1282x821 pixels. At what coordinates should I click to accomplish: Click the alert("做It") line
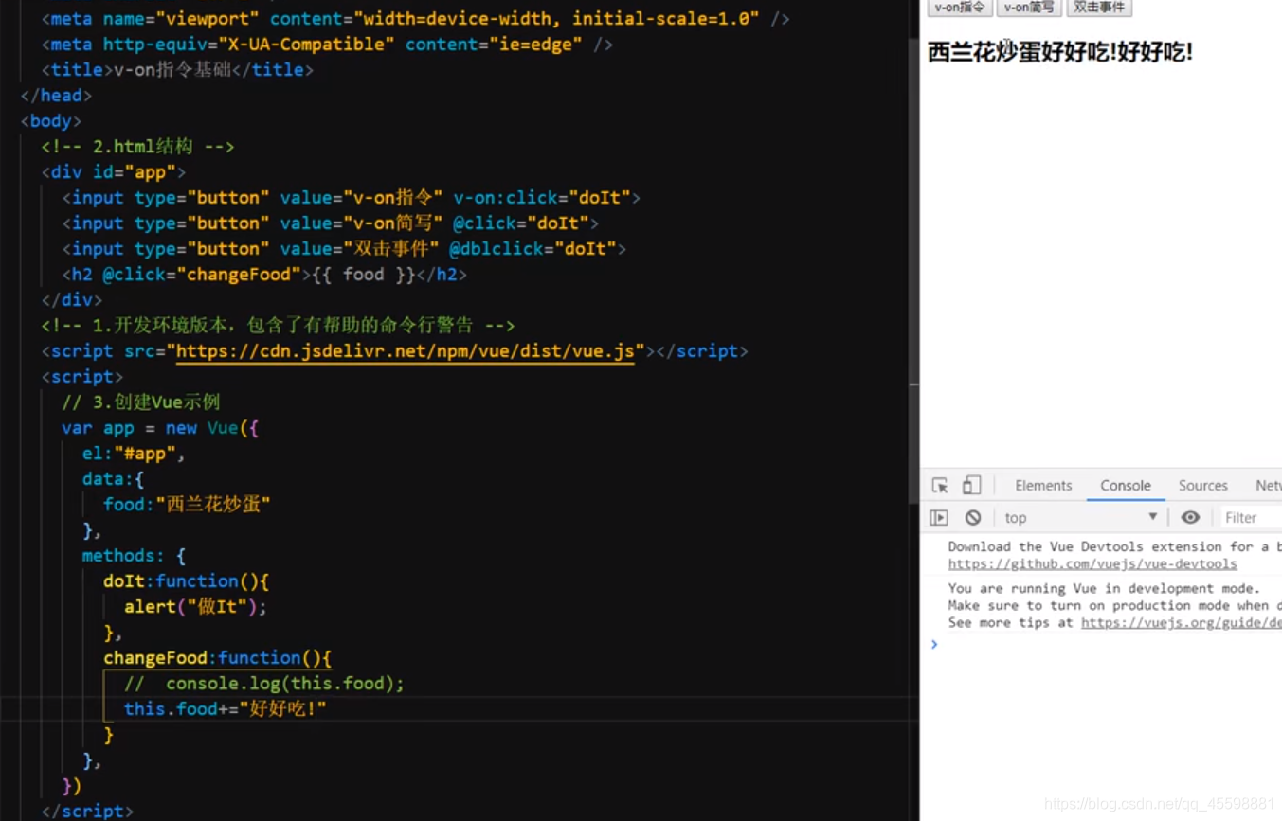pyautogui.click(x=195, y=606)
